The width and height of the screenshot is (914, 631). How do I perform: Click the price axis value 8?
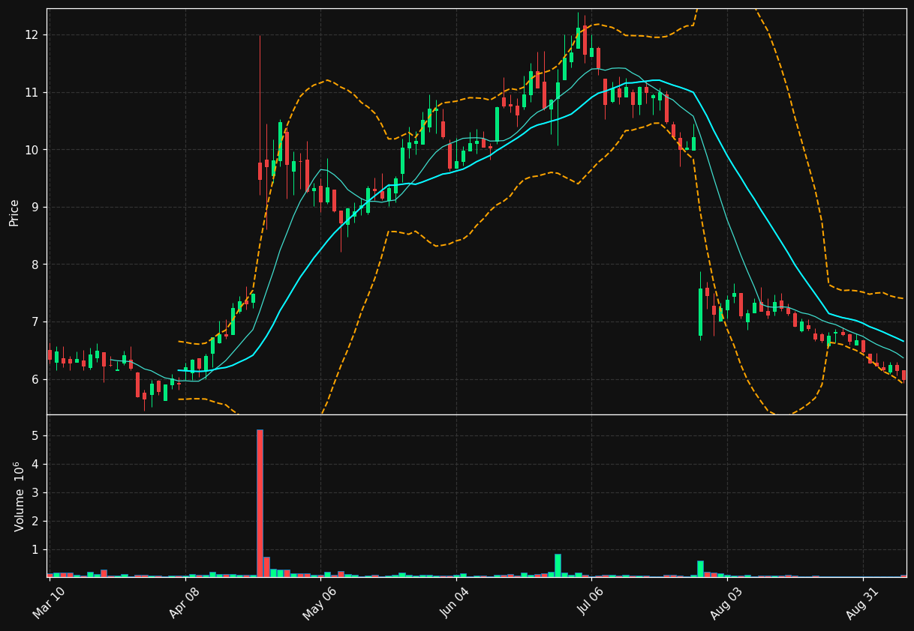tap(36, 265)
